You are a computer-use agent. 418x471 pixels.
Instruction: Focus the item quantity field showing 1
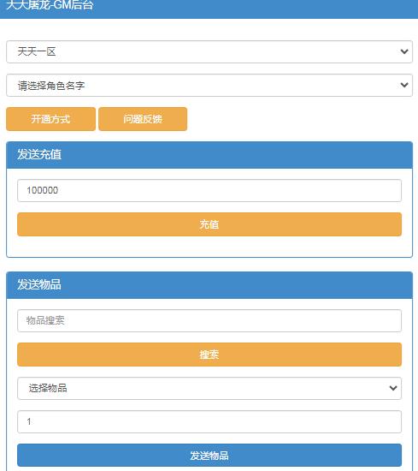(x=209, y=421)
